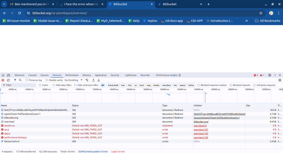Screen dimensions: 283x153
Task: Filter requests by WS type
Action: tap(175, 85)
